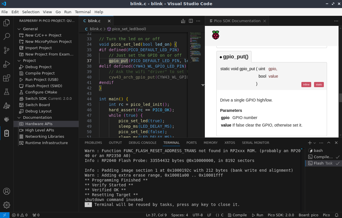Open the Extensions view
The image size is (342, 218).
pos(7,78)
